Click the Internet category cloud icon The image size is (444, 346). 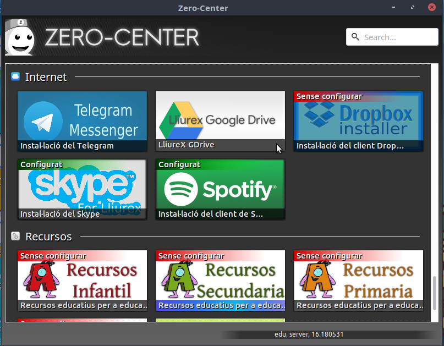pos(15,77)
